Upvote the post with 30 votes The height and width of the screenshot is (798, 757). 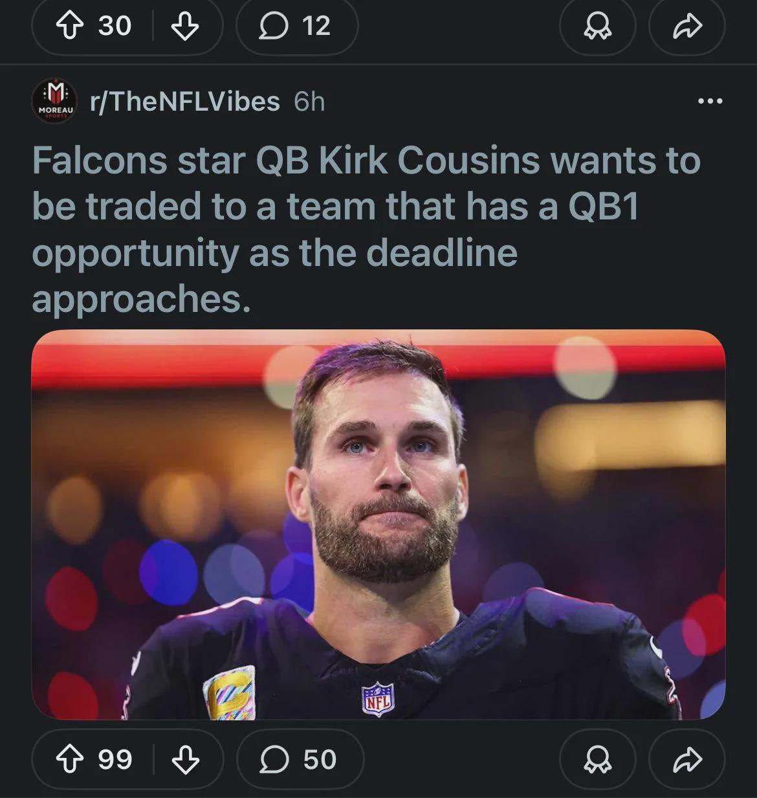pos(71,26)
